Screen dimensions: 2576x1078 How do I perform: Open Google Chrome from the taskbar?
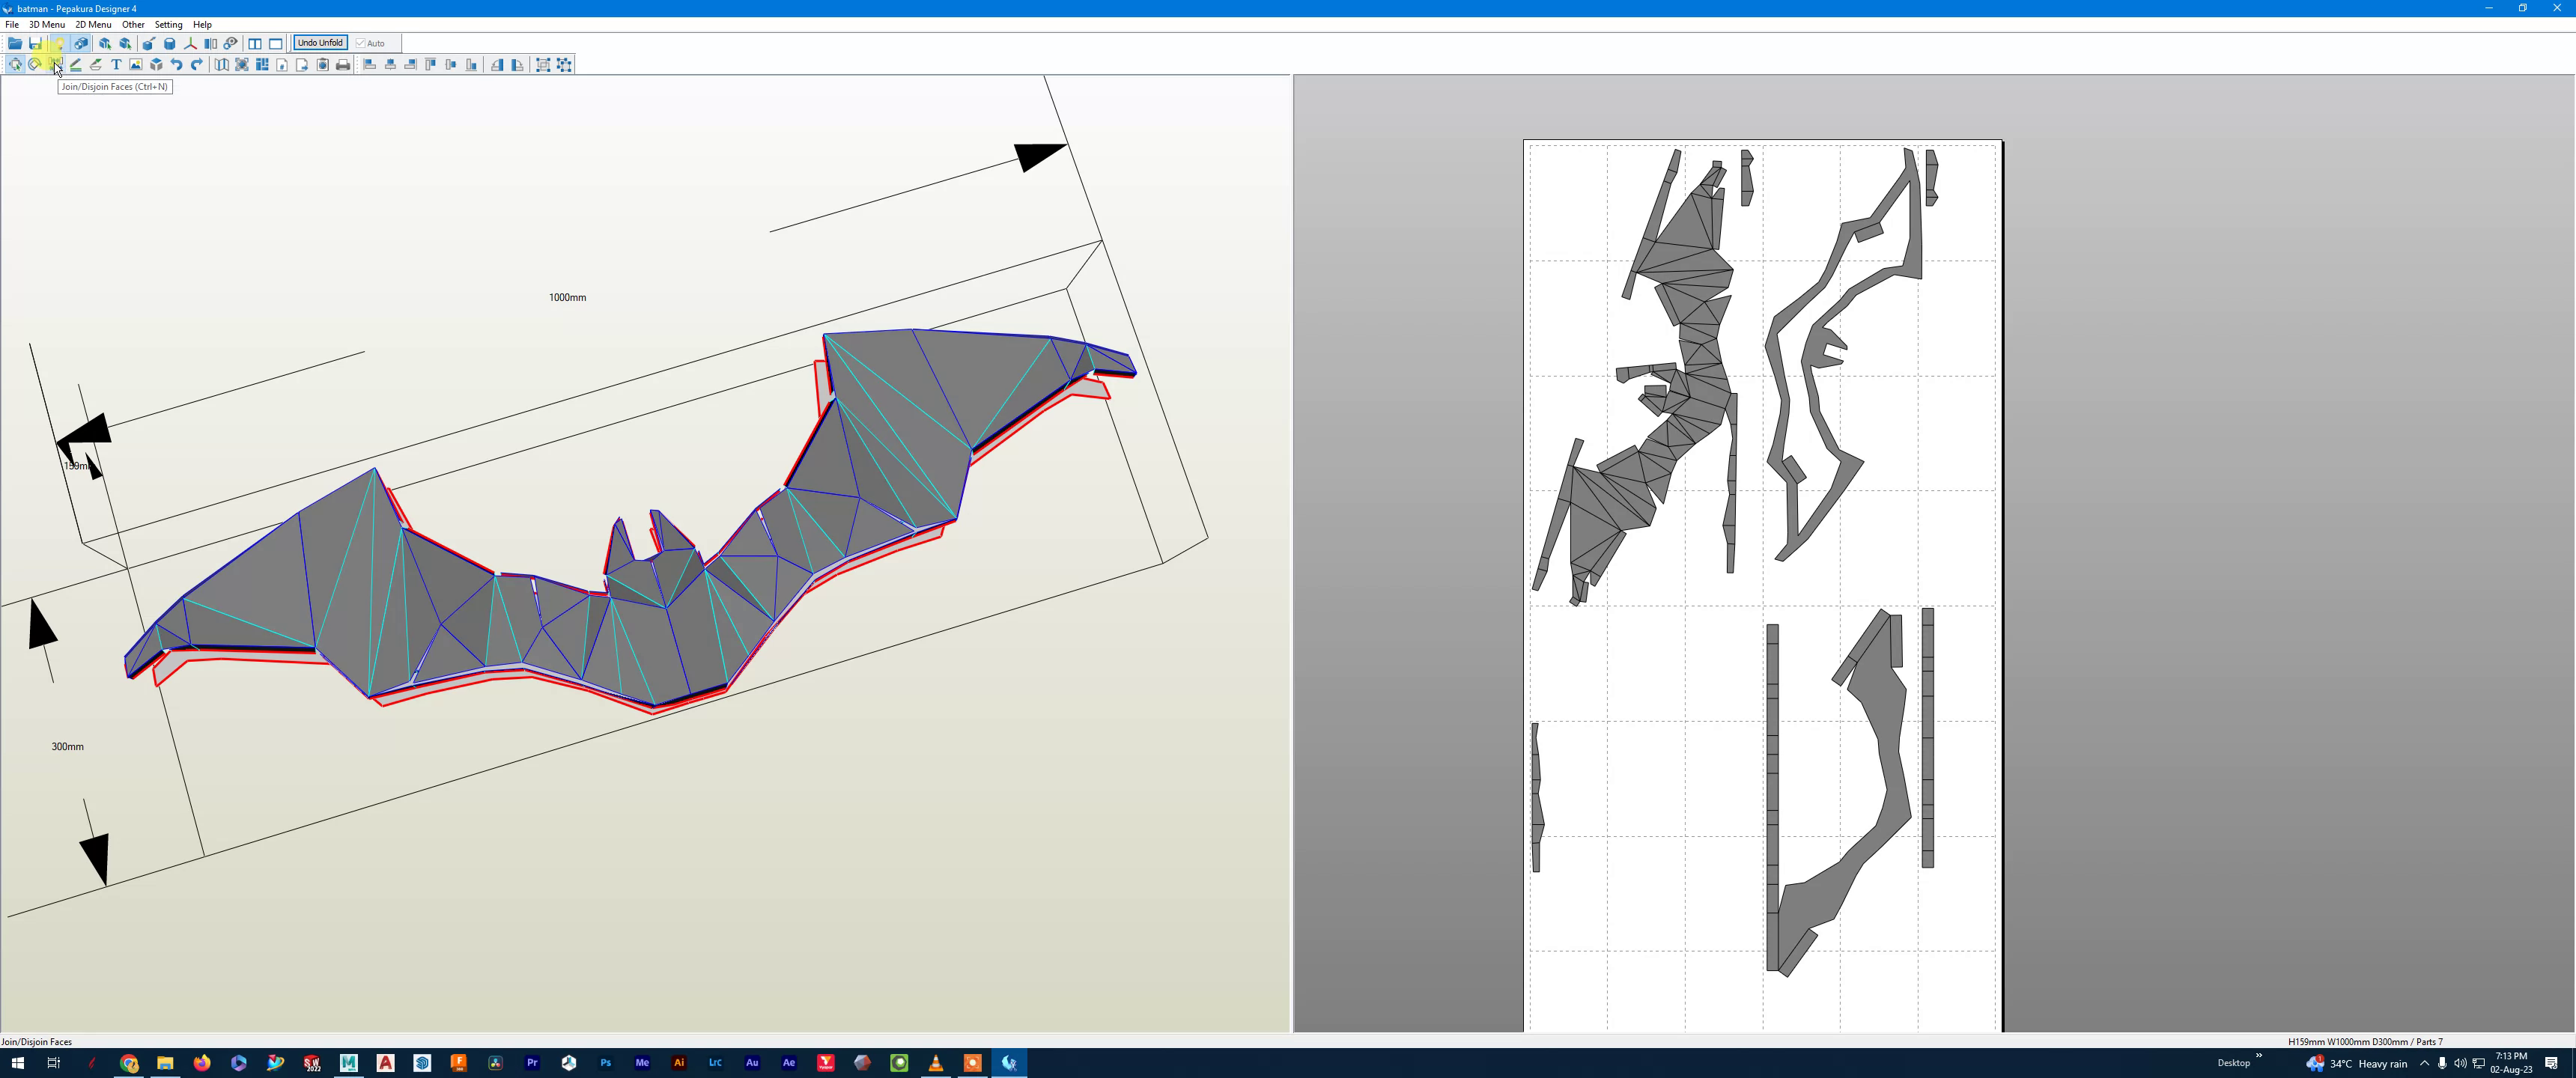click(x=129, y=1063)
